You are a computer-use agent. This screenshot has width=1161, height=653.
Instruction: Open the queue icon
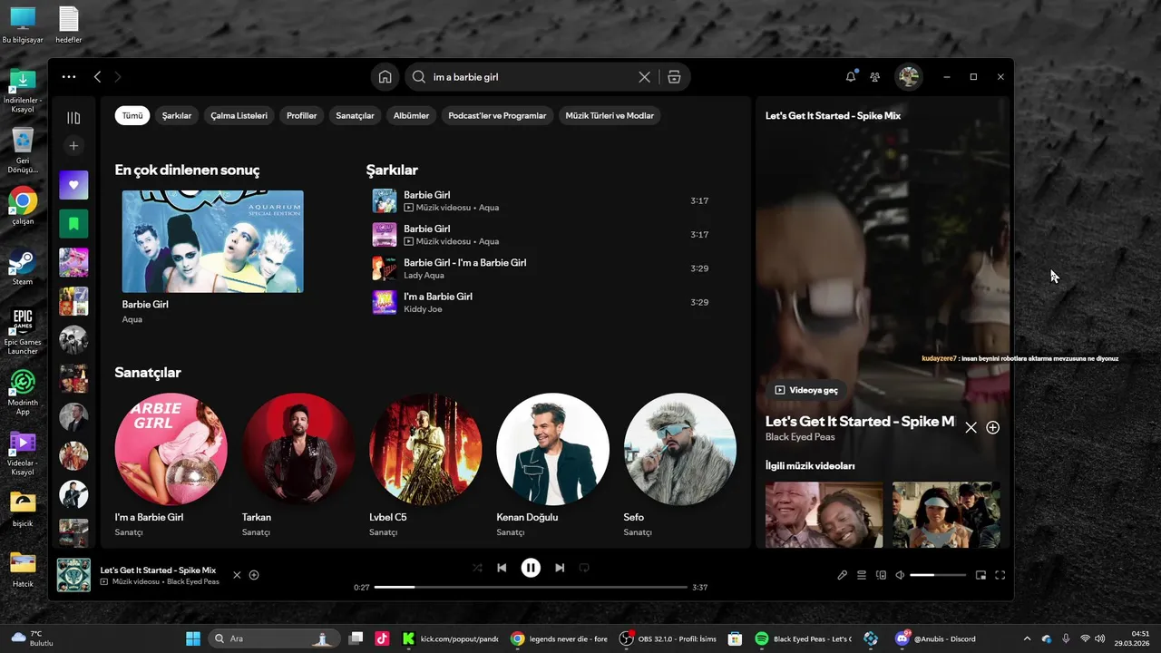pos(862,575)
